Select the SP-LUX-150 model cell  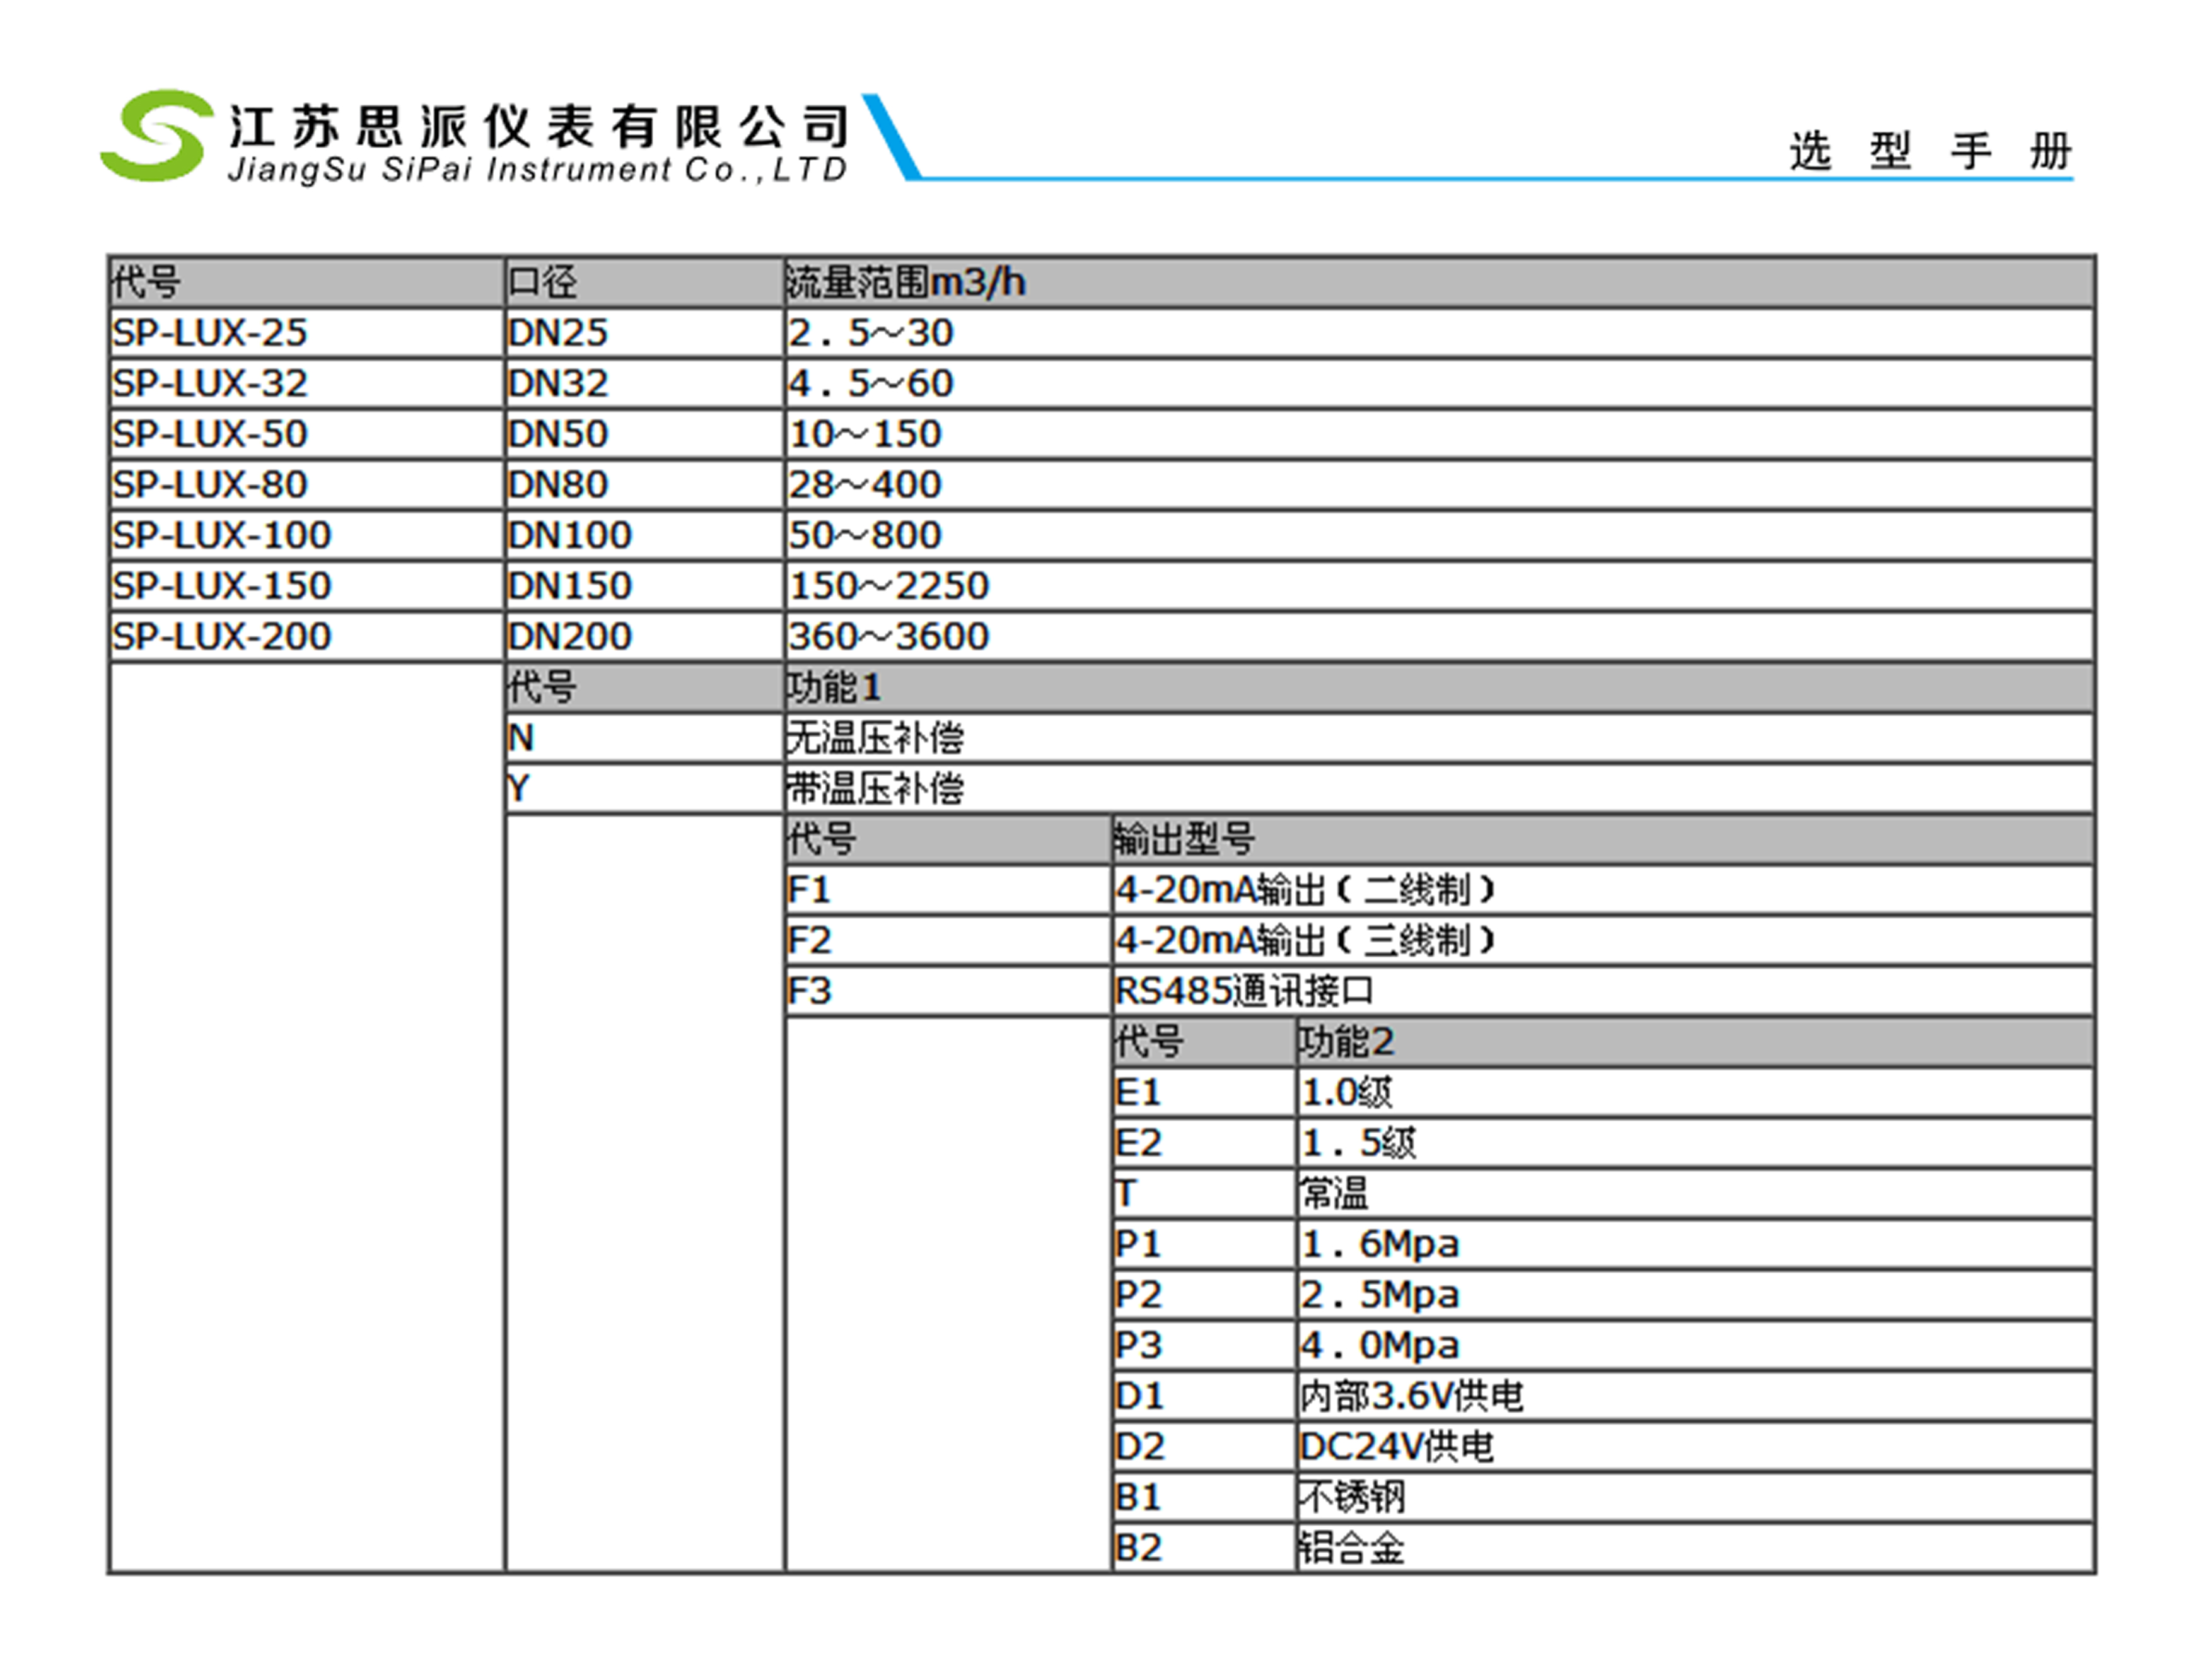click(x=306, y=585)
